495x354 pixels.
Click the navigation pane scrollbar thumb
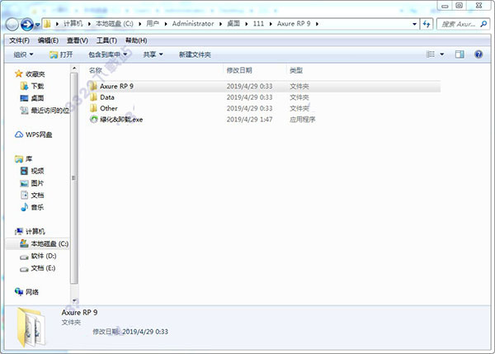click(74, 178)
